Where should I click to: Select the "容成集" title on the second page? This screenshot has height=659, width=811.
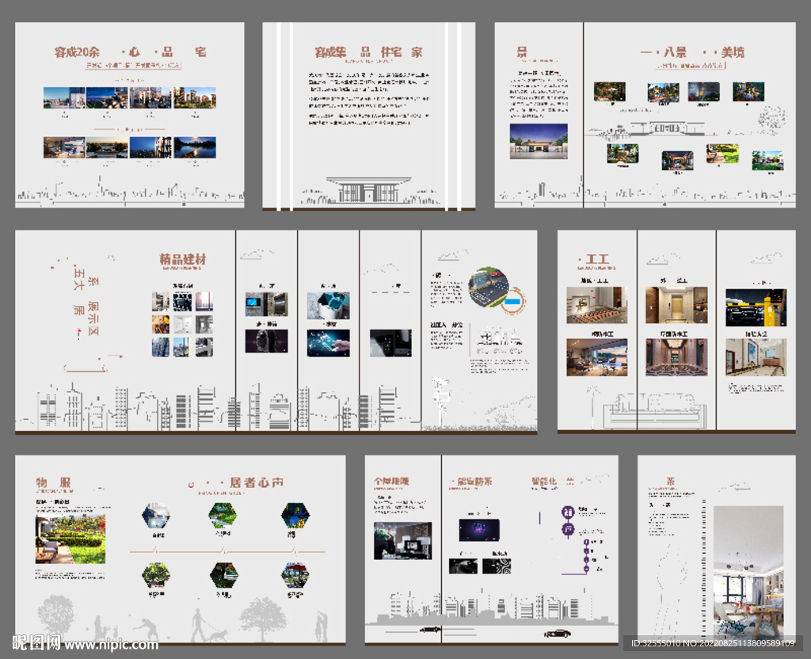point(330,51)
